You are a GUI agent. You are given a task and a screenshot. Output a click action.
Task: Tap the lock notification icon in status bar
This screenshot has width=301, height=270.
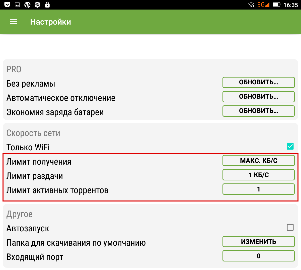point(47,5)
